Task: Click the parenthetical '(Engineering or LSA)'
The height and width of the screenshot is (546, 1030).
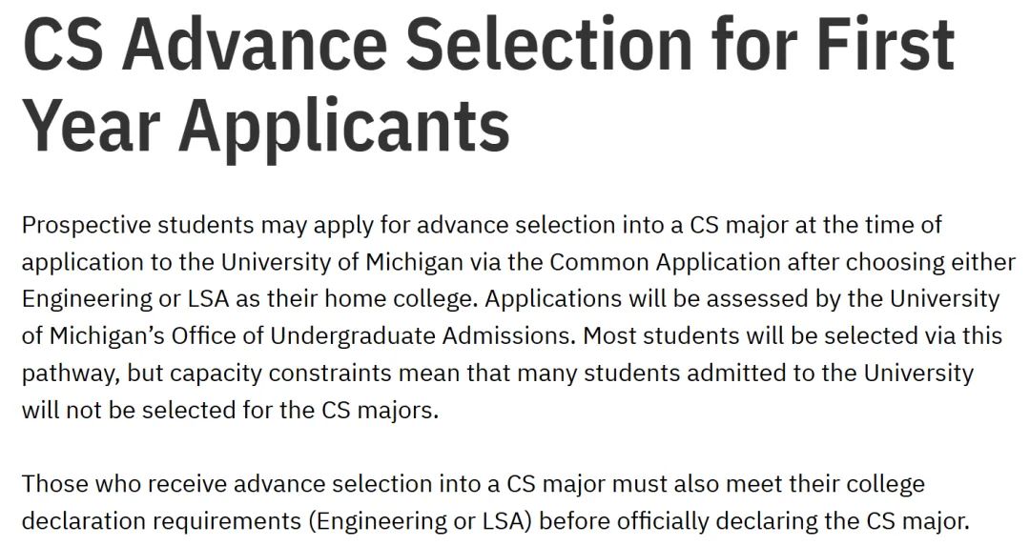Action: click(421, 521)
